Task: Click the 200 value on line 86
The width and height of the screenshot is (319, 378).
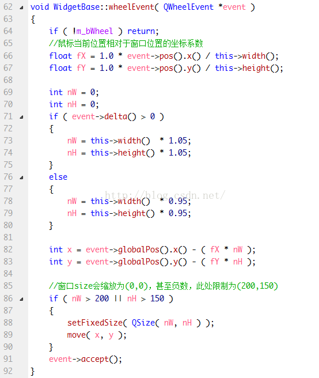Action: click(x=102, y=298)
